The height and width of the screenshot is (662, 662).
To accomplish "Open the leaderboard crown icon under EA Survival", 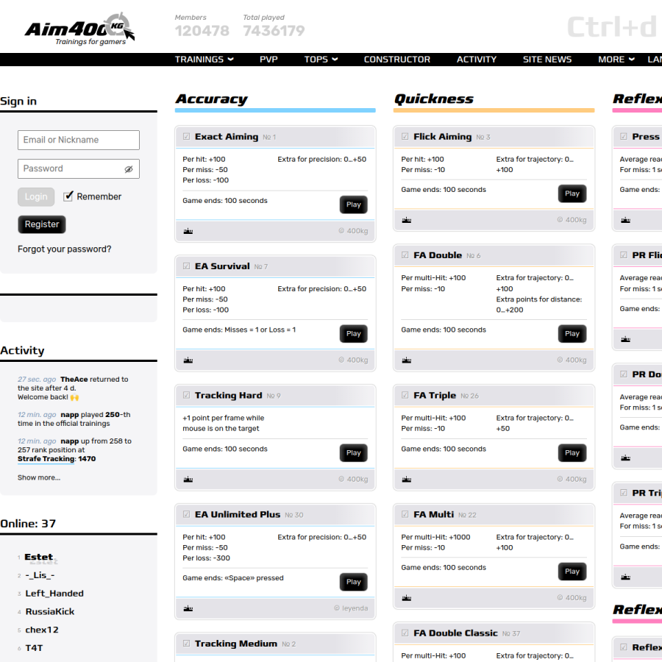I will pyautogui.click(x=188, y=360).
